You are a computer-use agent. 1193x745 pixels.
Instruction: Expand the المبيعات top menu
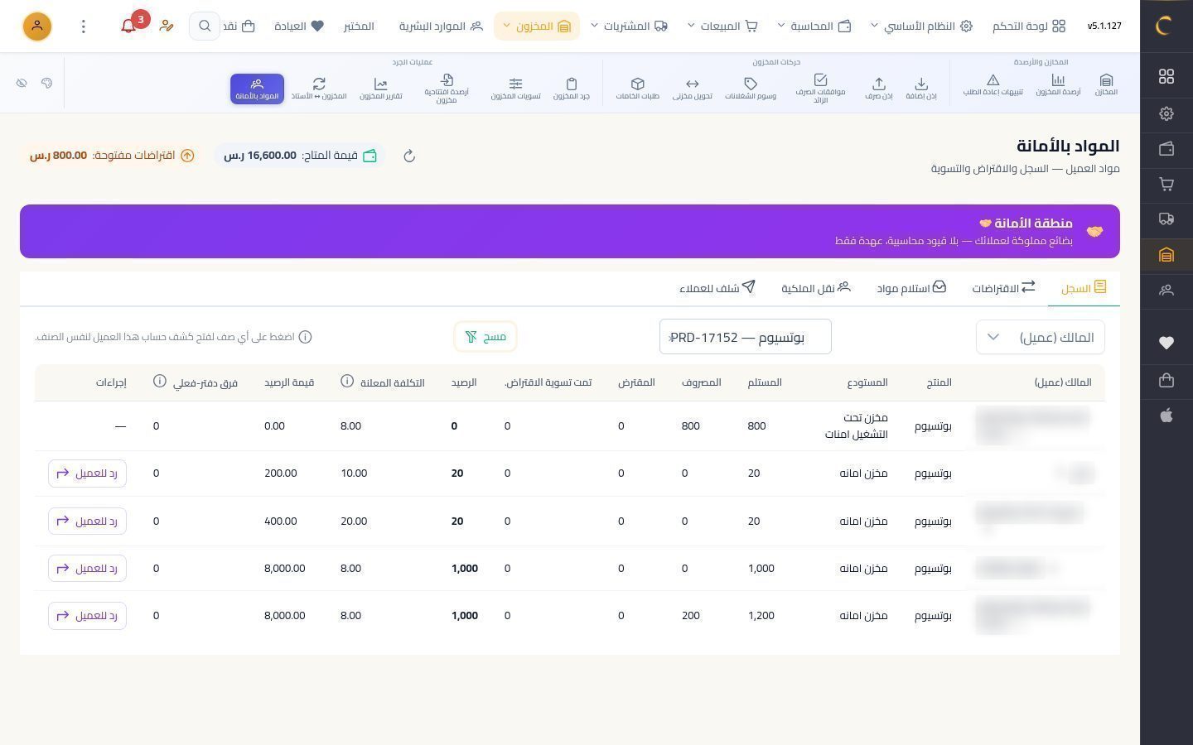click(723, 26)
